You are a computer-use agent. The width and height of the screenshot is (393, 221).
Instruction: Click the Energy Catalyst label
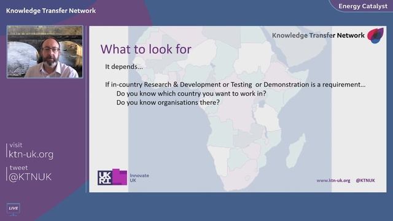coord(363,6)
